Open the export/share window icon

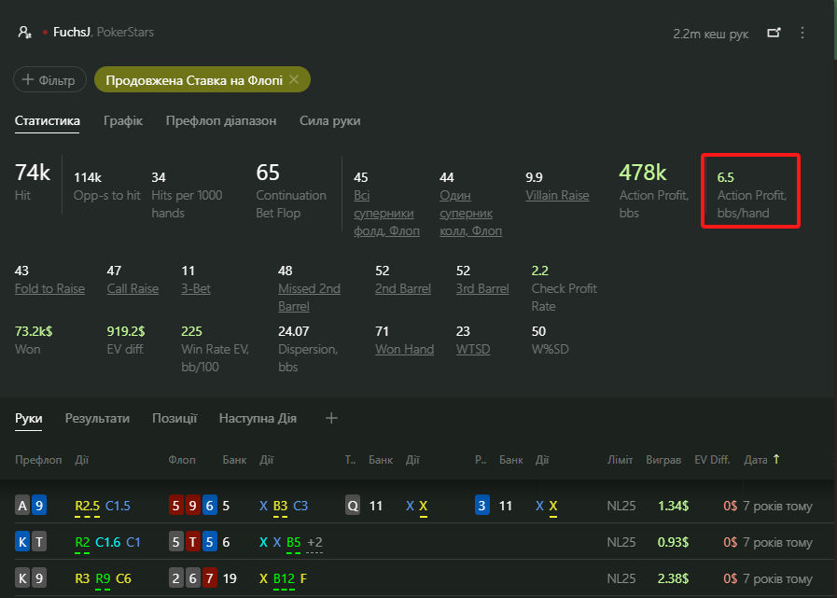(774, 33)
